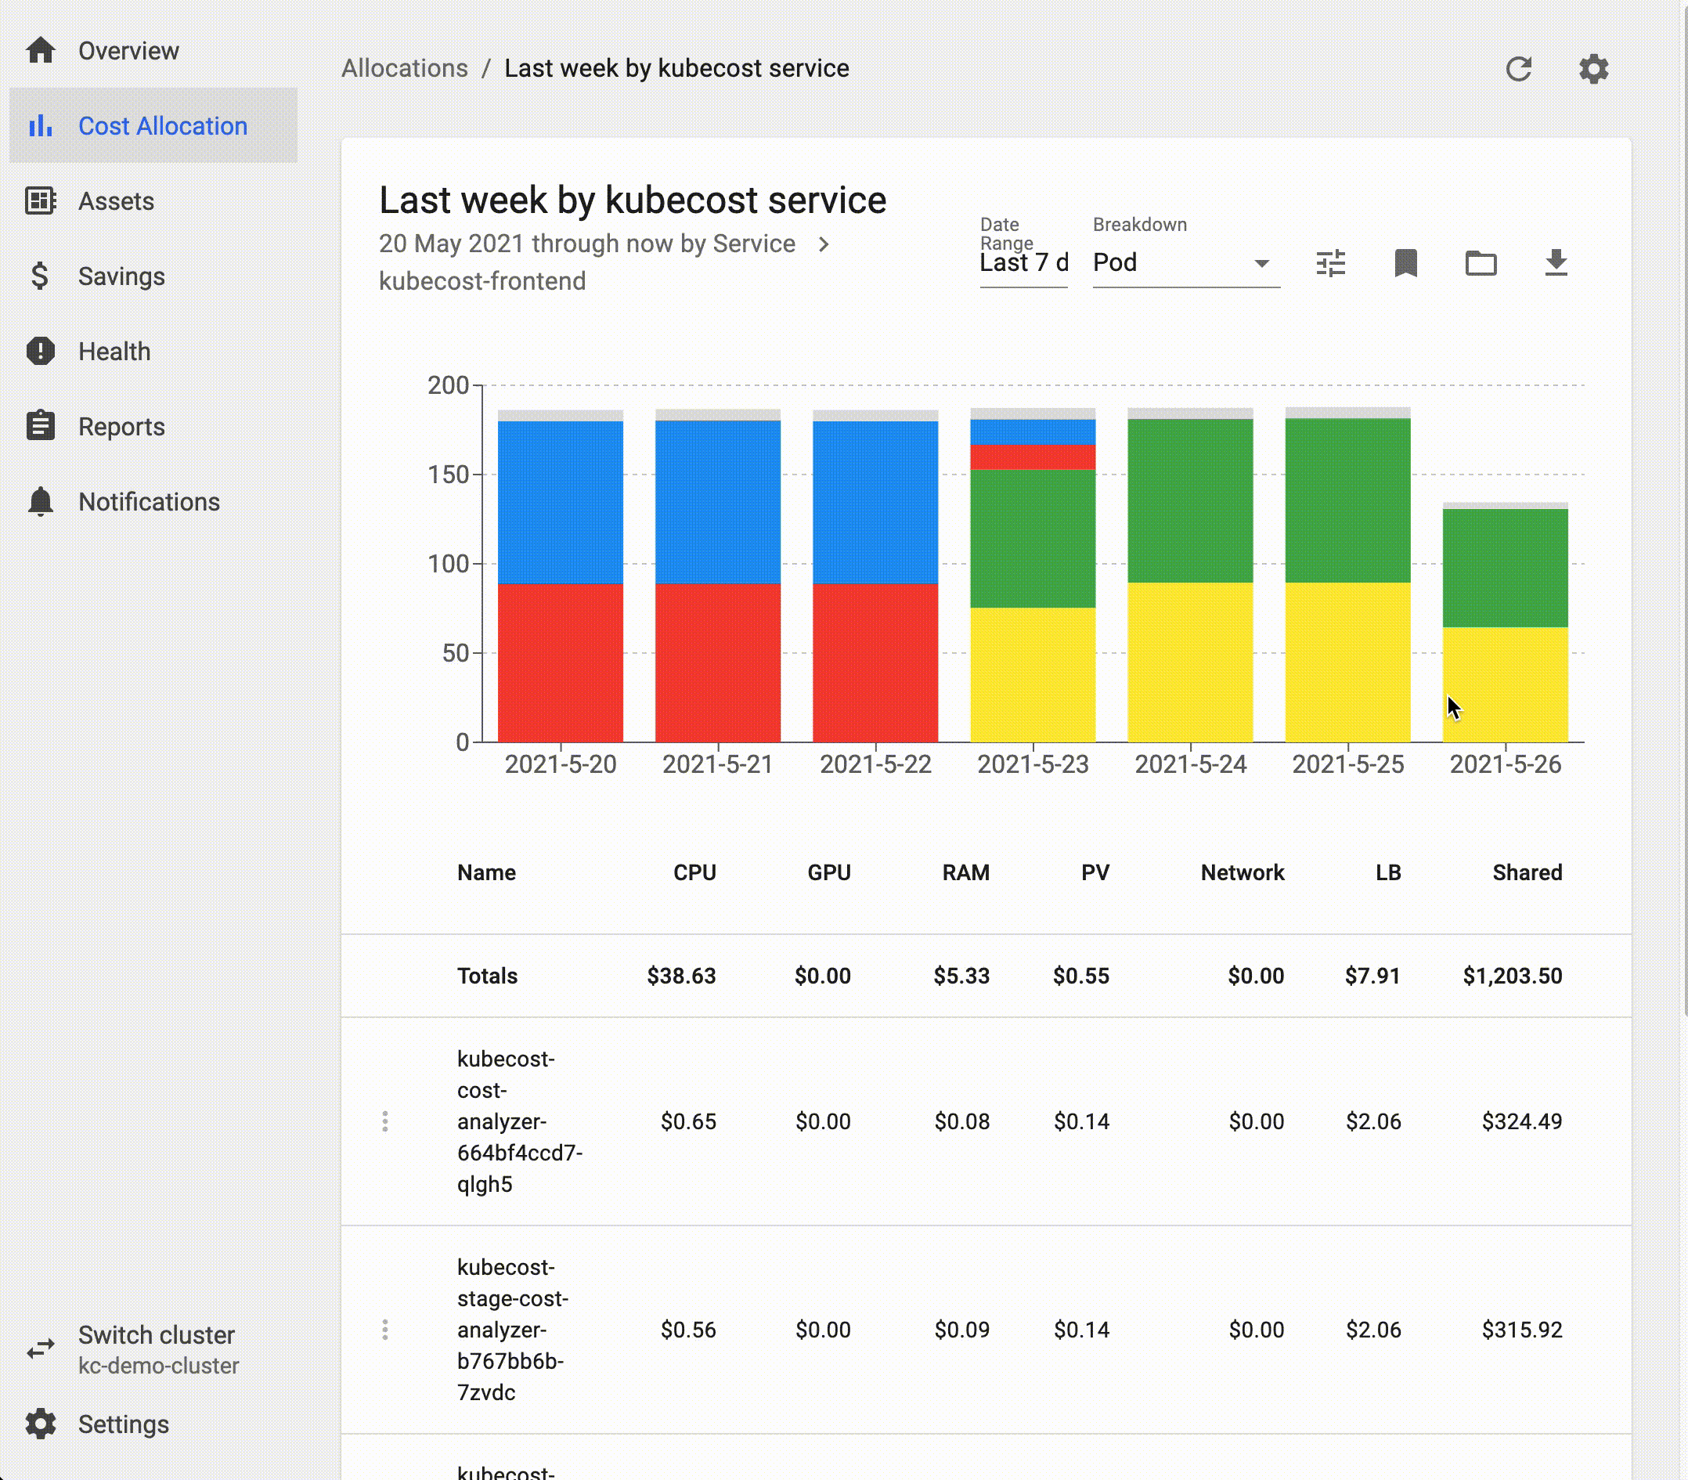Click the refresh icon in header
This screenshot has height=1480, width=1688.
pos(1518,69)
